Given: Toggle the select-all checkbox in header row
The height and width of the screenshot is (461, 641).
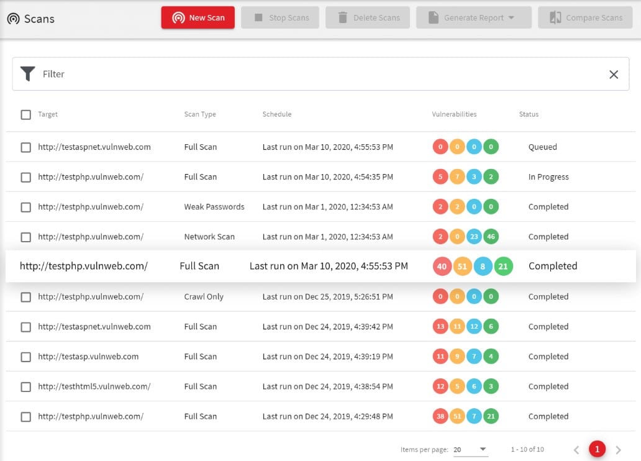Looking at the screenshot, I should click(25, 114).
